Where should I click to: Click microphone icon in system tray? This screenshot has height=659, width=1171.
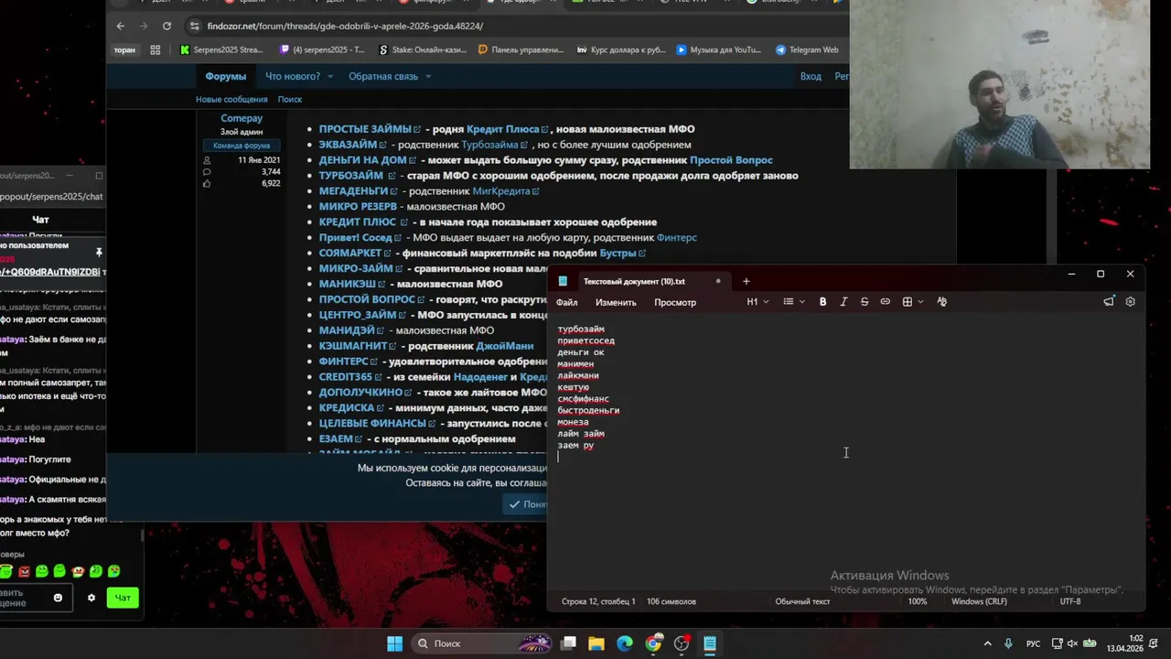click(1008, 643)
